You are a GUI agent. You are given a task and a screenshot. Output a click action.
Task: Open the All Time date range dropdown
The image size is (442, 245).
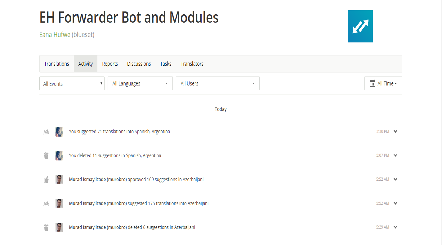tap(383, 84)
